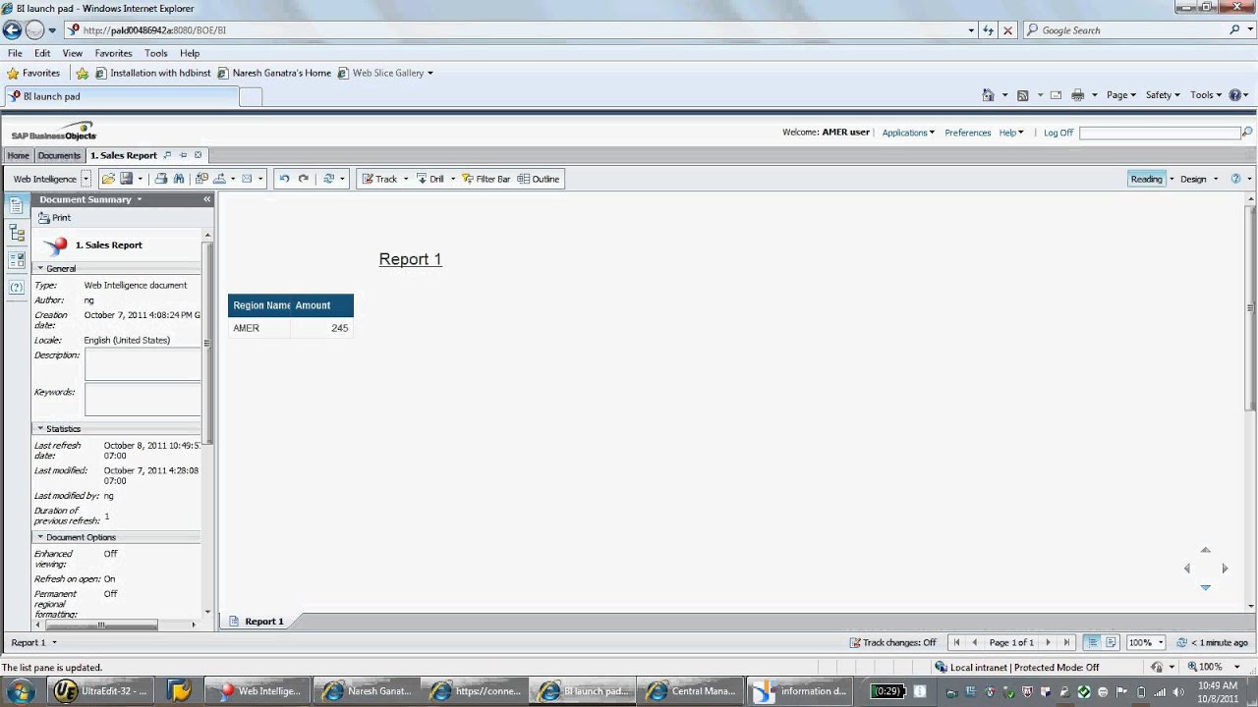
Task: Switch to Home tab
Action: pos(19,155)
